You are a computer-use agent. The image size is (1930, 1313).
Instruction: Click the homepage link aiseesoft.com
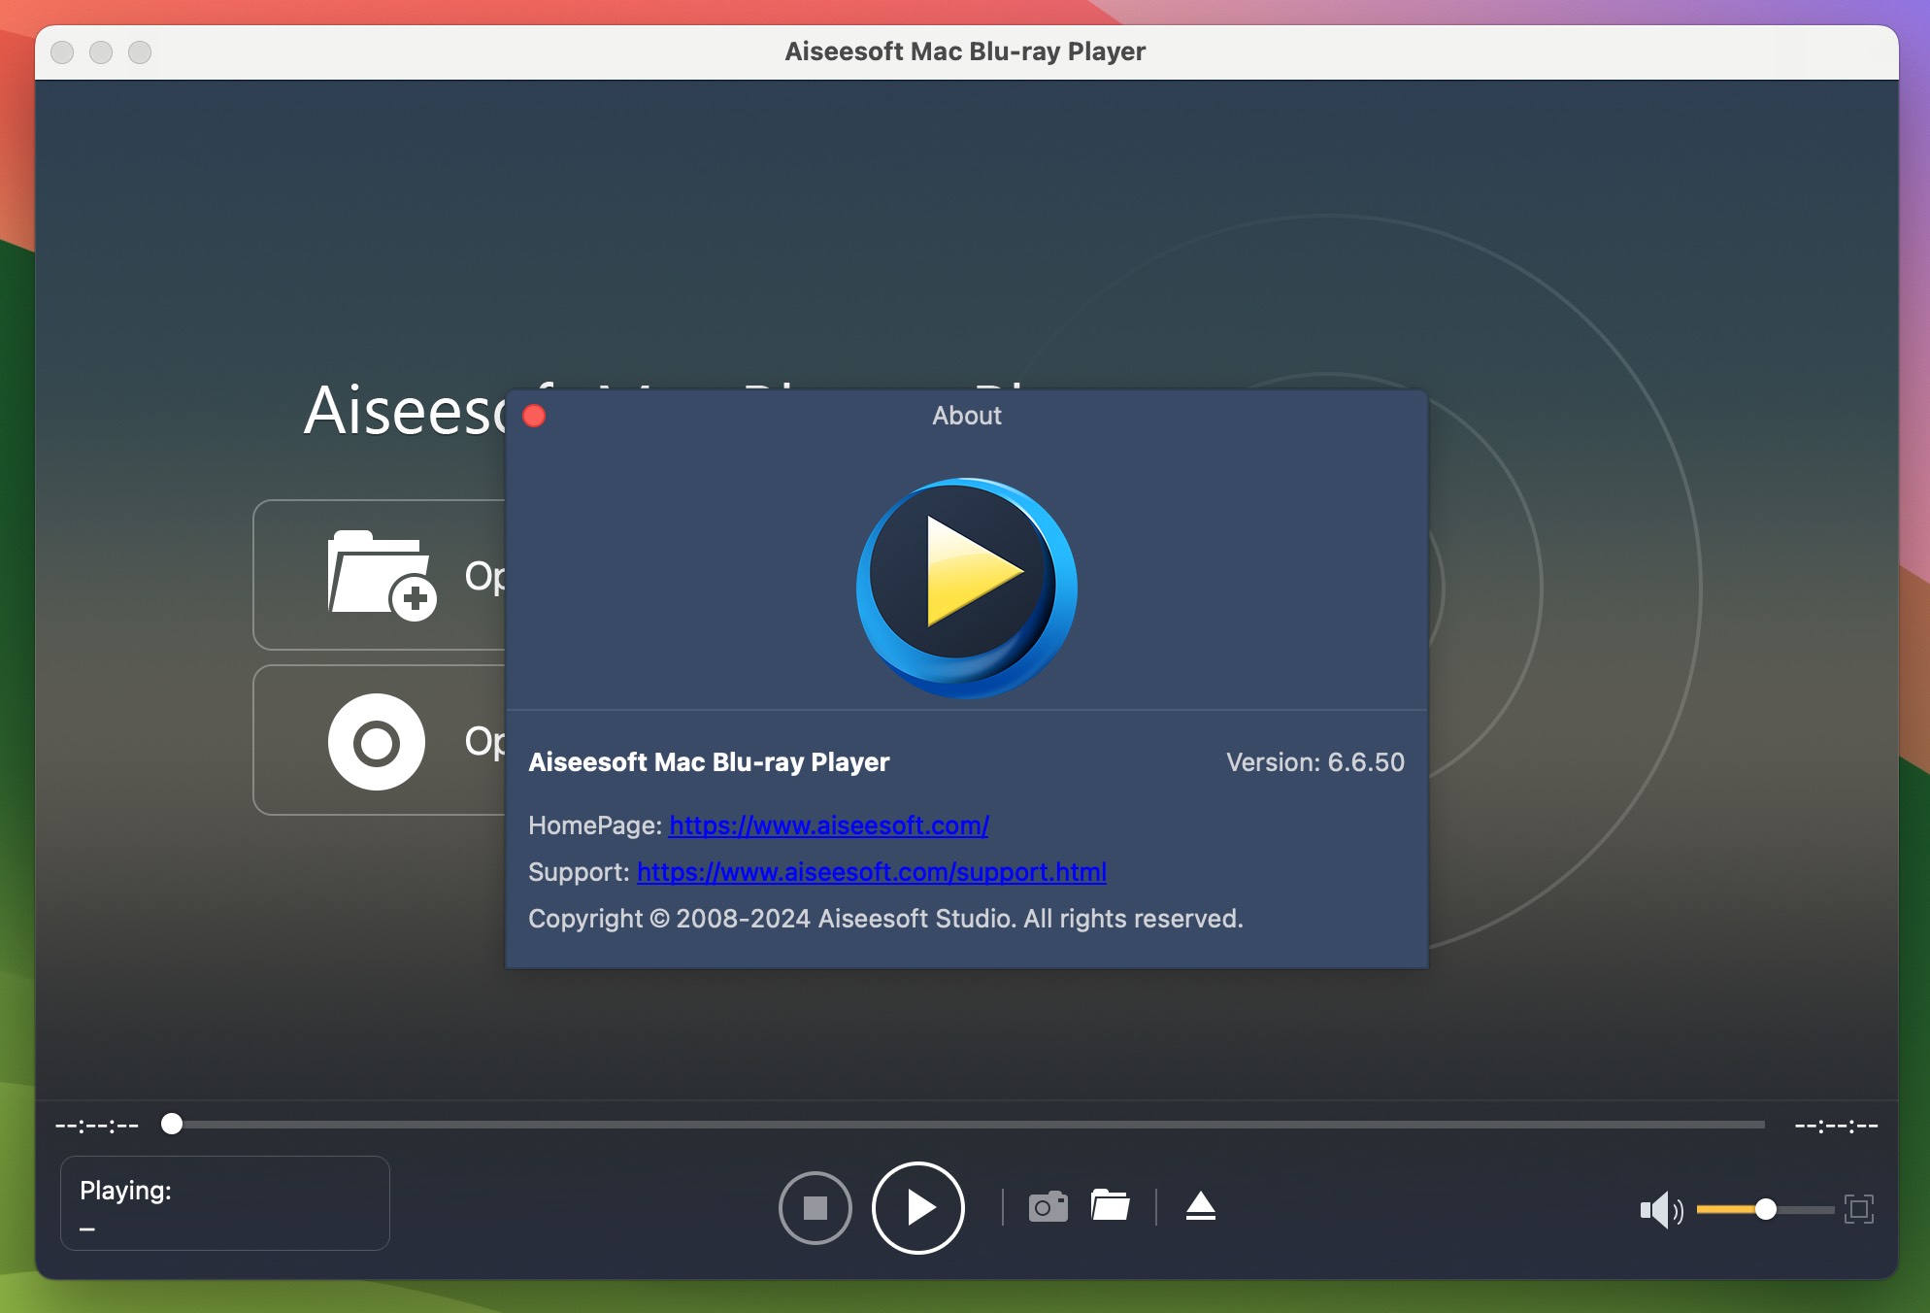click(x=827, y=825)
